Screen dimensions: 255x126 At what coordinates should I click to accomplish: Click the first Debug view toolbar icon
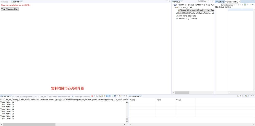pyautogui.click(x=199, y=1)
